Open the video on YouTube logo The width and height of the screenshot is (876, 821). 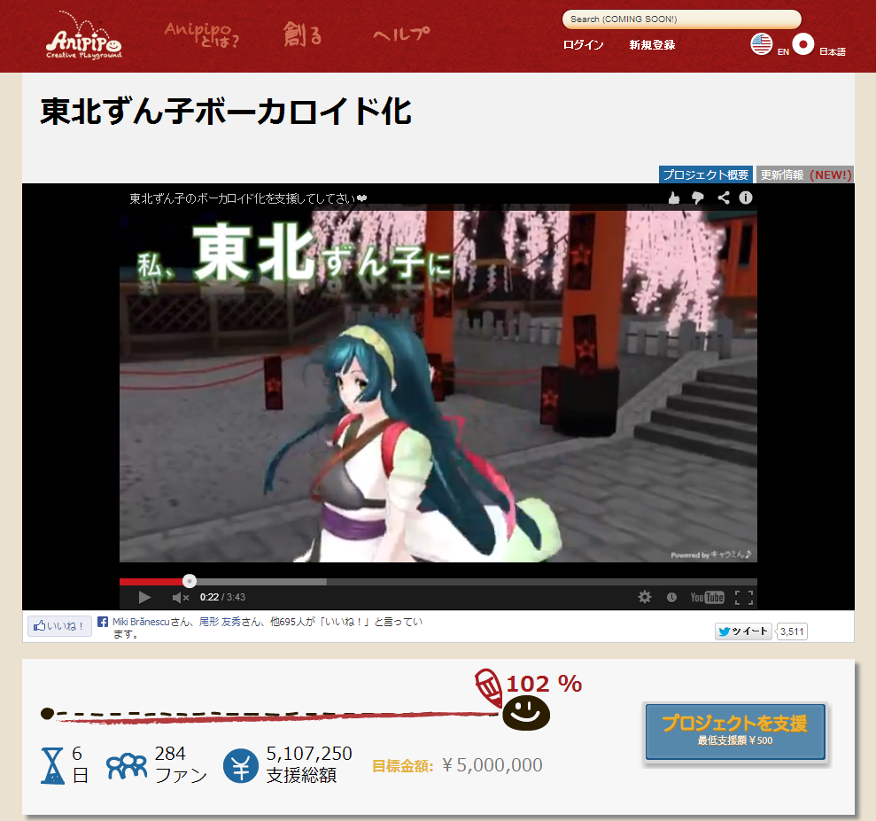pyautogui.click(x=708, y=598)
